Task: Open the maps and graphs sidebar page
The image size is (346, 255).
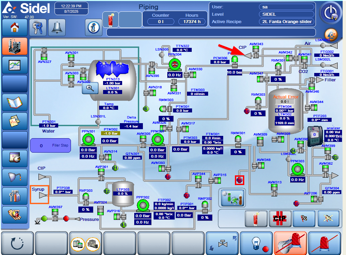Action: [15, 121]
